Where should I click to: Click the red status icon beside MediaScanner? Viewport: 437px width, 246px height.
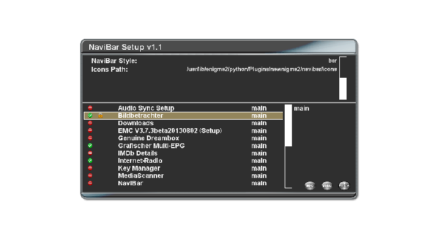click(90, 176)
